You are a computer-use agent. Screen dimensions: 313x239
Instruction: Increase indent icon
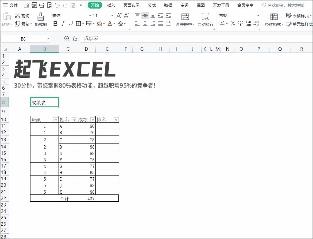(x=168, y=15)
